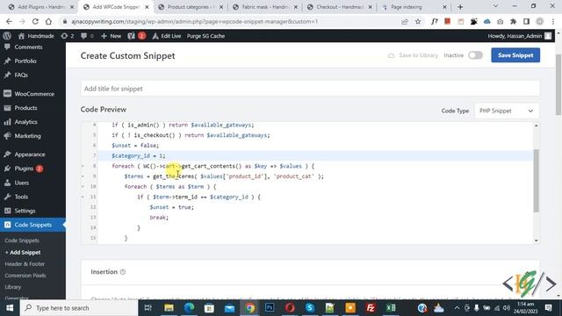This screenshot has width=562, height=316.
Task: Open the updates icon showing 2
Action: [68, 36]
